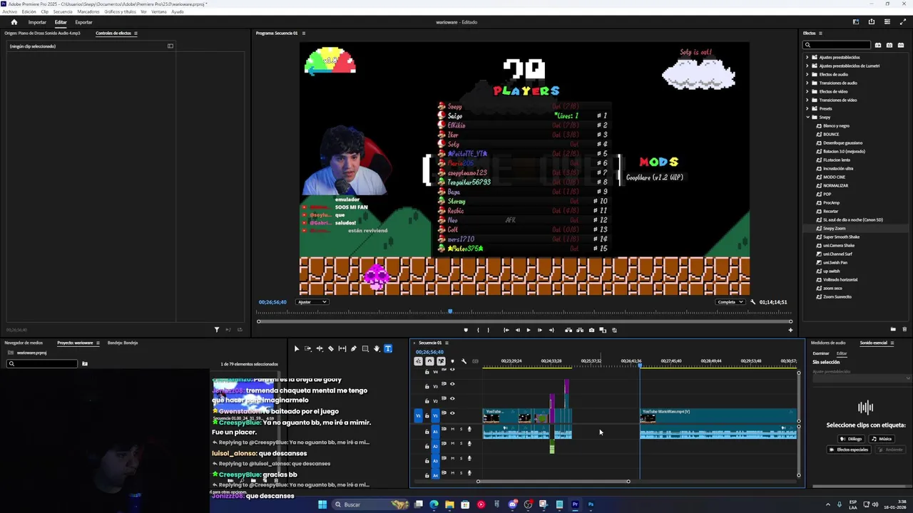Select the Rectangle tool
The height and width of the screenshot is (513, 913).
(365, 348)
